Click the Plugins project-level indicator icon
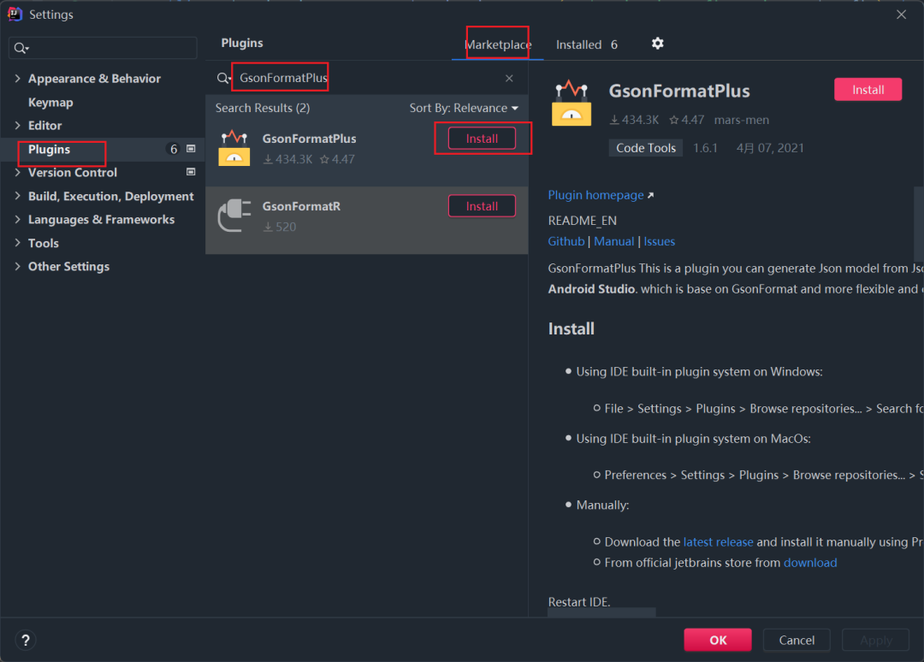924x662 pixels. (x=191, y=149)
